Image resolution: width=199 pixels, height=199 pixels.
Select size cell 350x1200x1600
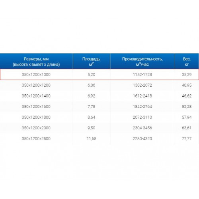pyautogui.click(x=36, y=107)
